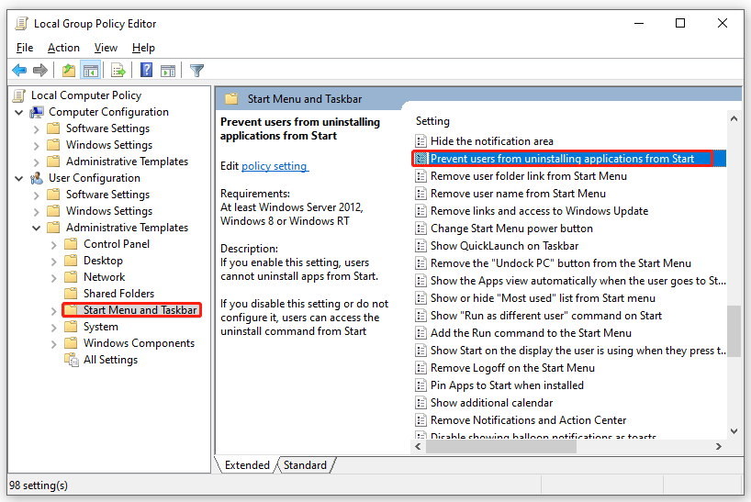751x502 pixels.
Task: Collapse the User Configuration node
Action: pyautogui.click(x=18, y=179)
